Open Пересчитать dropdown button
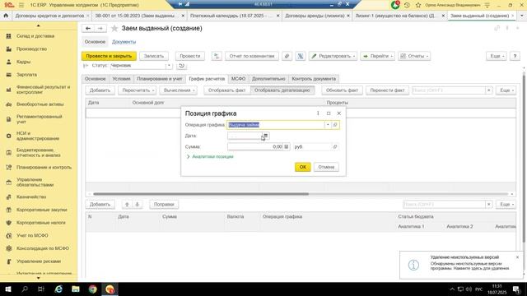Screen dimensions: 527x296 click(x=138, y=90)
